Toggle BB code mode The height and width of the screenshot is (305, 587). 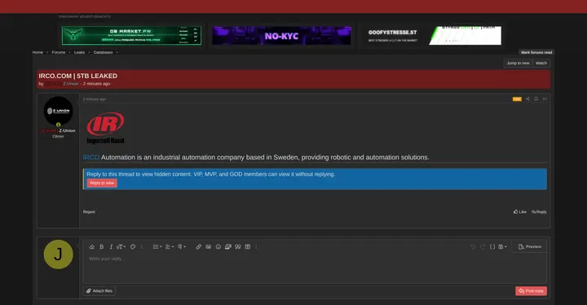[492, 246]
